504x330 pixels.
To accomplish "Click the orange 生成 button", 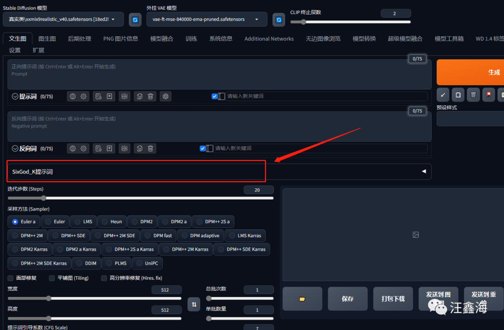I will [470, 72].
